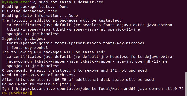187x96 pixels.
Task: Click 'The following additional packages will be installed:' line
Action: click(62, 20)
